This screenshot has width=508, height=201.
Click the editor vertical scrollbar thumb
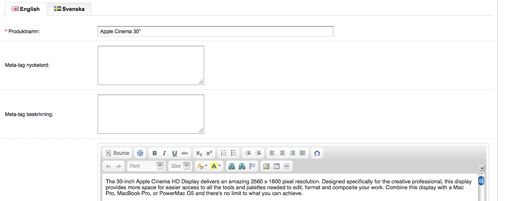point(481,180)
